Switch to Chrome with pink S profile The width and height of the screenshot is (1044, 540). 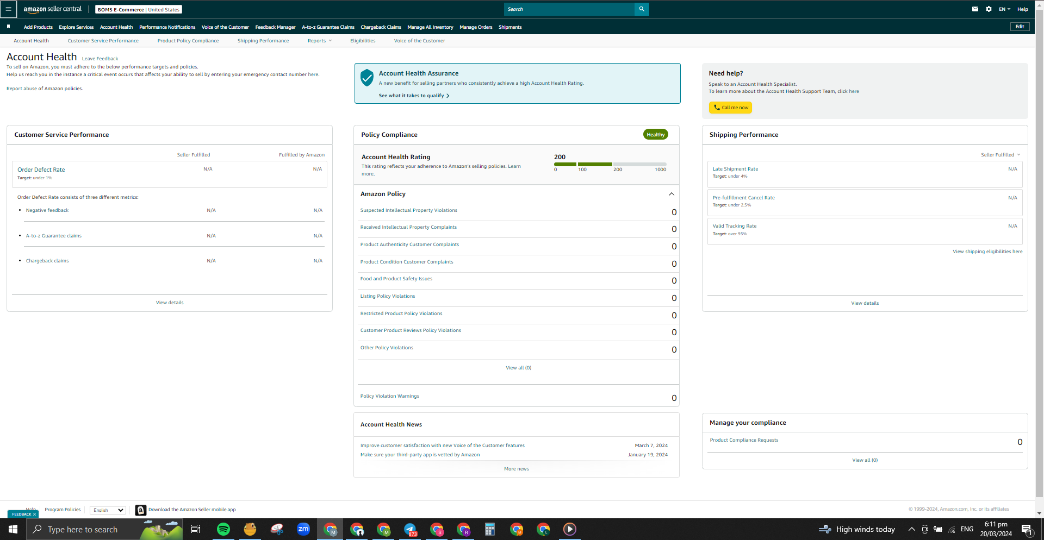(x=437, y=529)
